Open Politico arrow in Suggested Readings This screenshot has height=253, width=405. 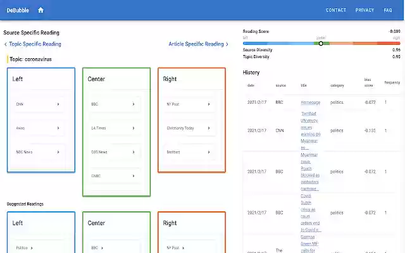[x=32, y=248]
